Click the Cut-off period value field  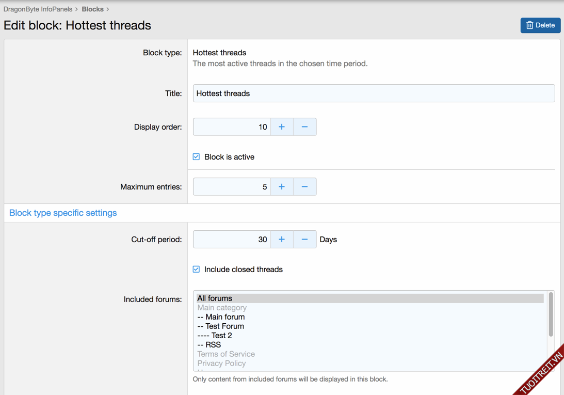(232, 240)
